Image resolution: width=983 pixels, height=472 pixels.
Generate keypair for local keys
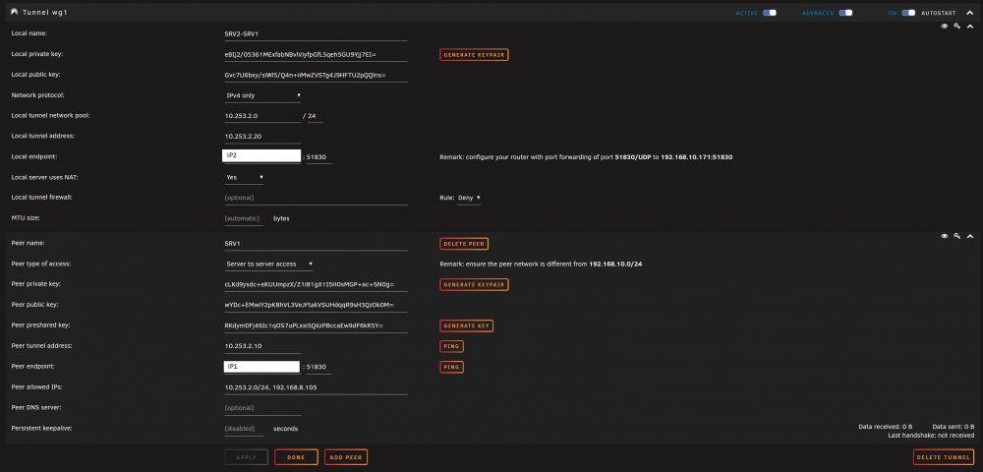(474, 55)
